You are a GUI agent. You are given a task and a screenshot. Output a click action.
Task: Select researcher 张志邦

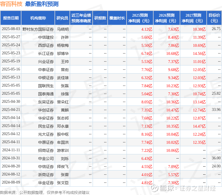[x=63, y=118]
